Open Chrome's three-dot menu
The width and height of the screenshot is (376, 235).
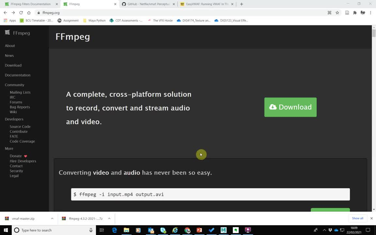pos(371,12)
